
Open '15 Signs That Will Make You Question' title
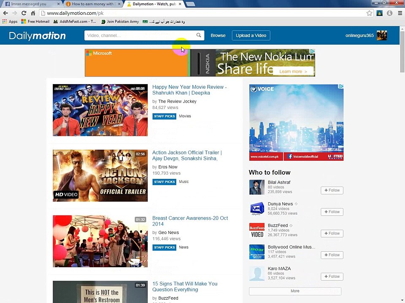[185, 287]
